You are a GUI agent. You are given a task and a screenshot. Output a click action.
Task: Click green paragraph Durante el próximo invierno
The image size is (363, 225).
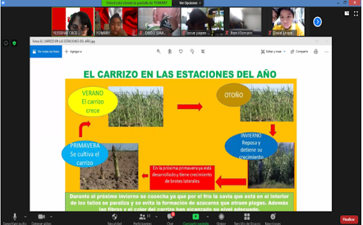coord(179,202)
